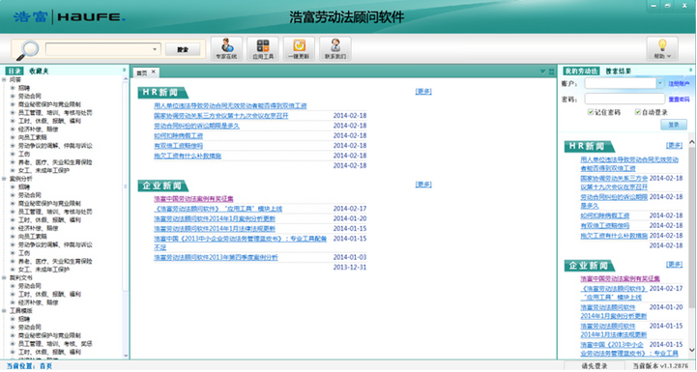Toggle the 自动登录 auto login checkbox
Viewport: 697px width, 372px height.
point(637,112)
